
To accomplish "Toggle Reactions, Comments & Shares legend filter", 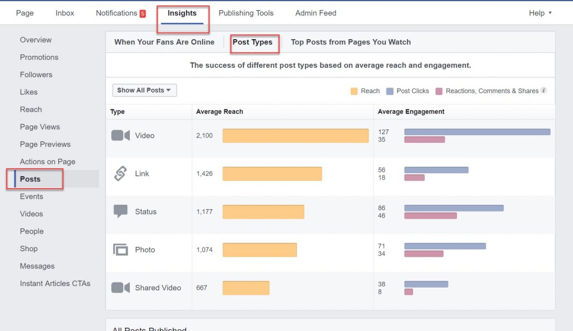I will point(492,91).
